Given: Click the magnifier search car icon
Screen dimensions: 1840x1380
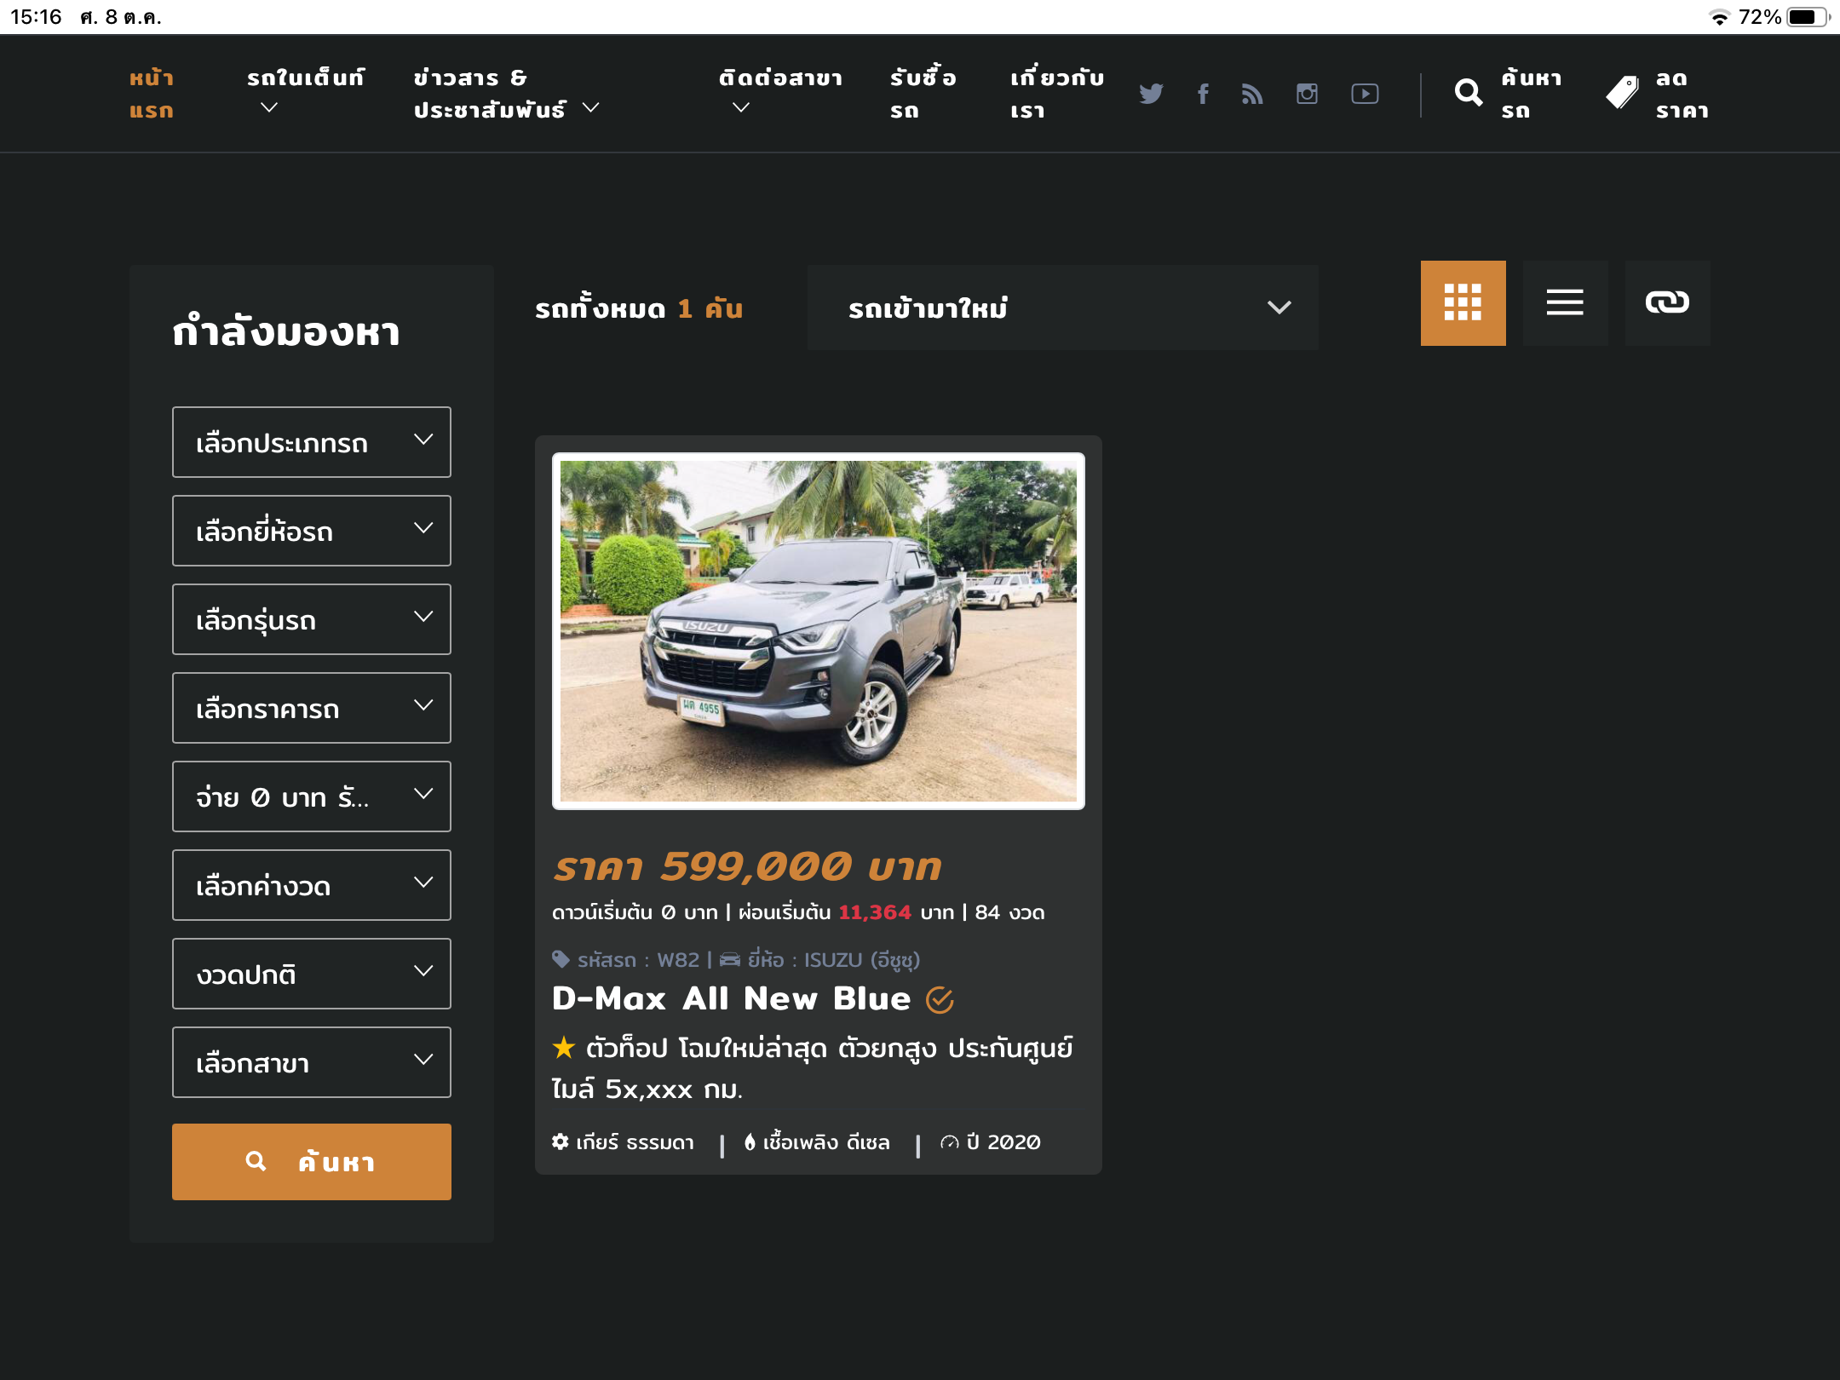Looking at the screenshot, I should pos(1469,93).
